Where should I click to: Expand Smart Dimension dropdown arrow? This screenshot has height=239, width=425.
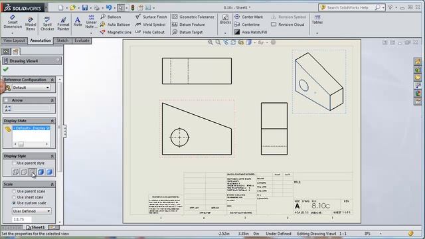[x=12, y=33]
